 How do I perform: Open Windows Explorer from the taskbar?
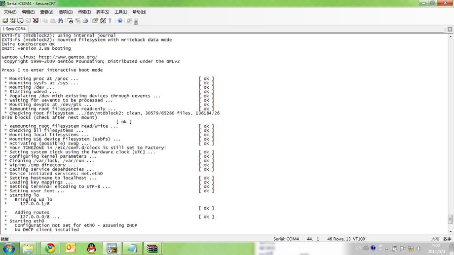point(29,249)
